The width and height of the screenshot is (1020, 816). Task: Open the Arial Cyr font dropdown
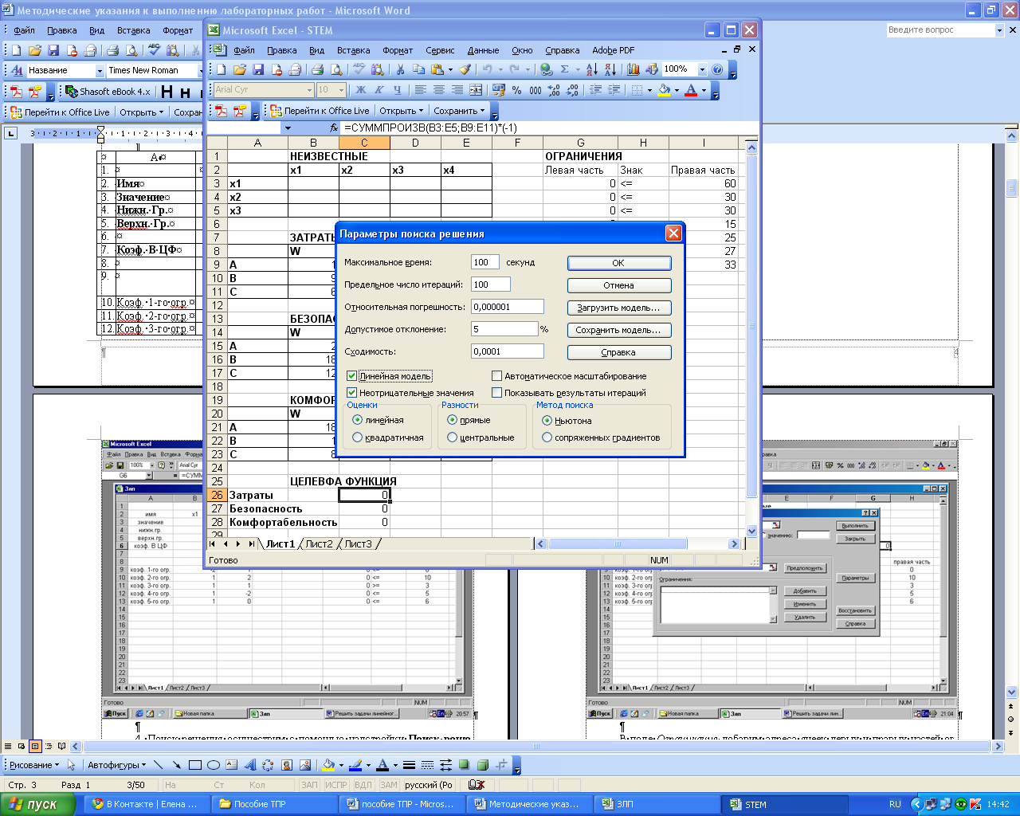pyautogui.click(x=309, y=90)
